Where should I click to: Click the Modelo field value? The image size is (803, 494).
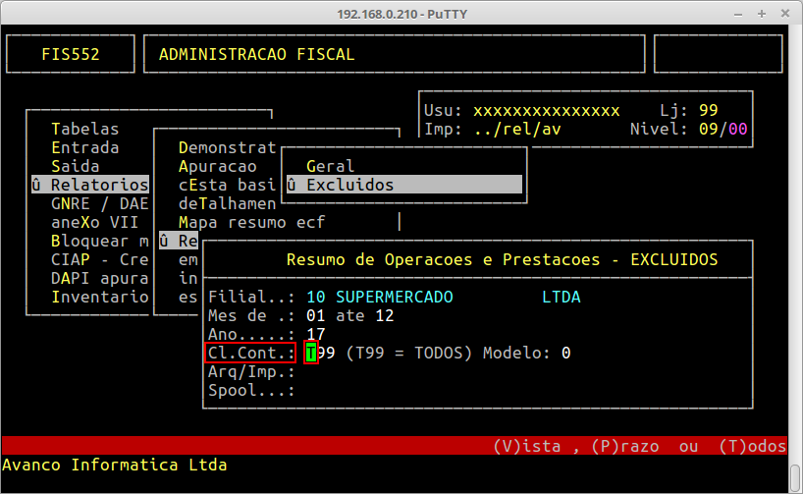[566, 353]
